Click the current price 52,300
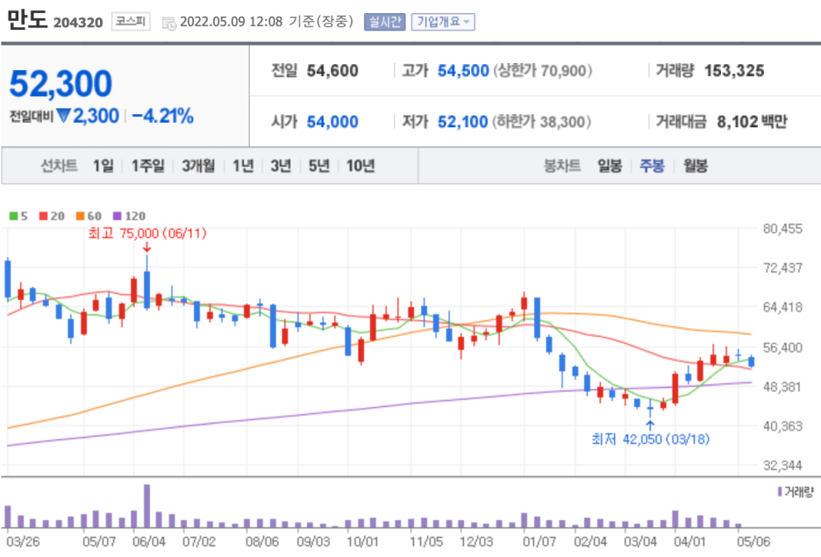The width and height of the screenshot is (821, 557). click(61, 83)
